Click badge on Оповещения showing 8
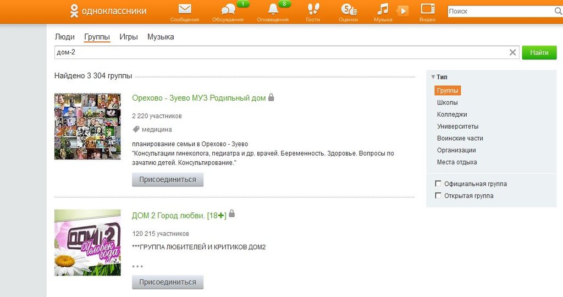Image resolution: width=563 pixels, height=297 pixels. click(284, 4)
